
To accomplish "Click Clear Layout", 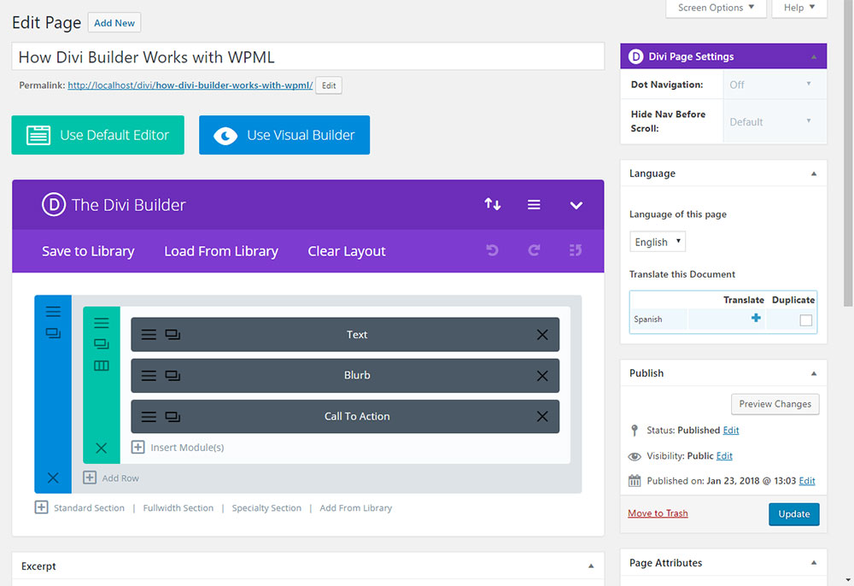I will (x=347, y=251).
